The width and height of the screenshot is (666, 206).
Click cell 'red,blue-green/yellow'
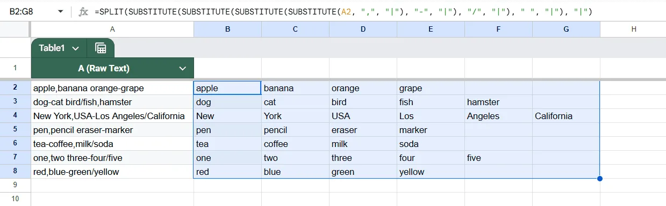point(112,172)
